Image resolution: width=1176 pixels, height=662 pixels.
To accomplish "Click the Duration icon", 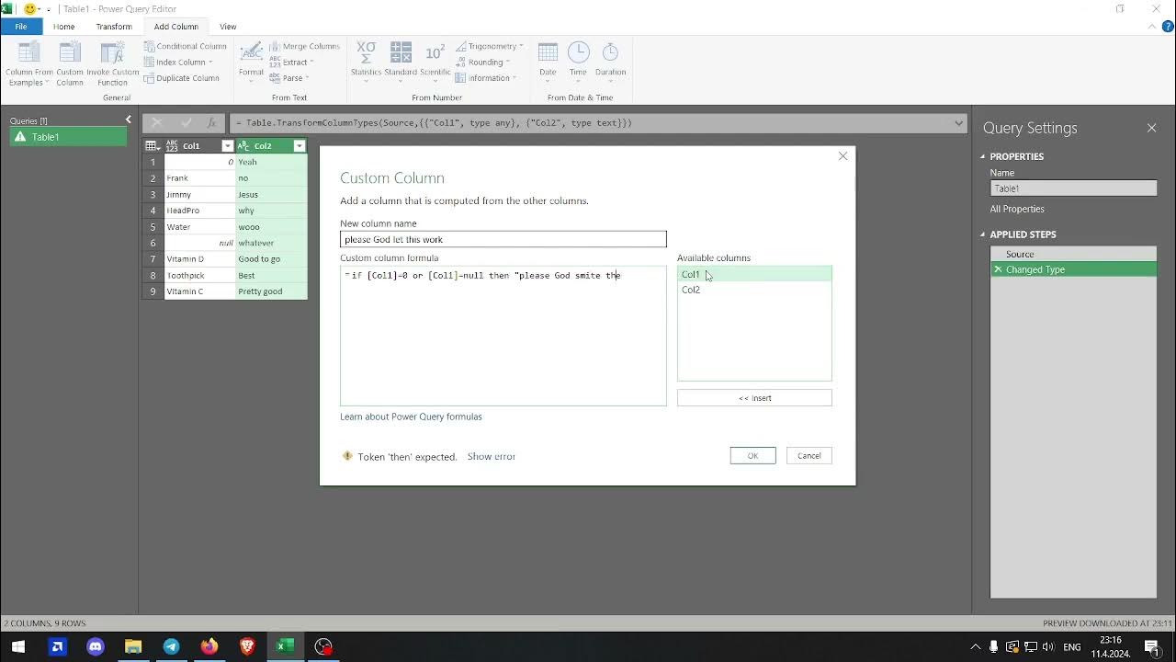I will (610, 53).
